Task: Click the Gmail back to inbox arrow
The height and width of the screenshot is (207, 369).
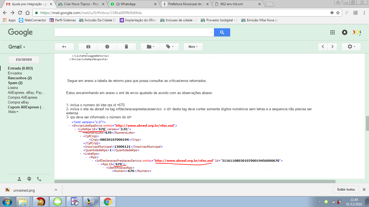Action: click(64, 47)
